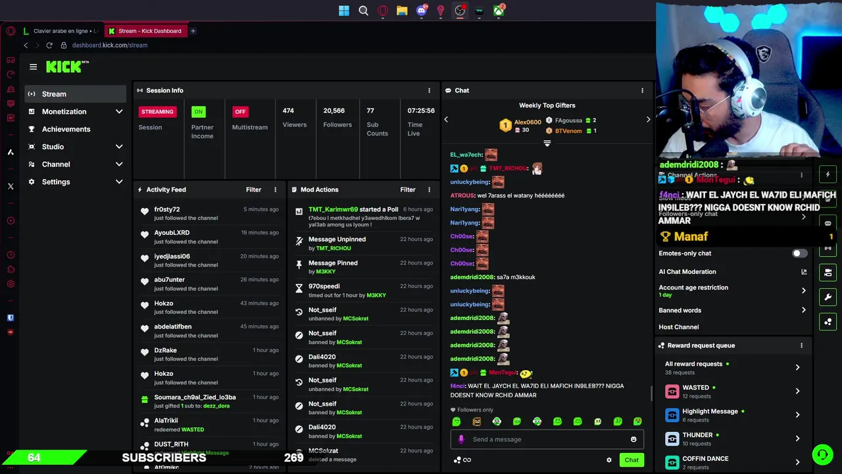The height and width of the screenshot is (474, 842).
Task: Open chat settings gear icon
Action: (x=608, y=460)
